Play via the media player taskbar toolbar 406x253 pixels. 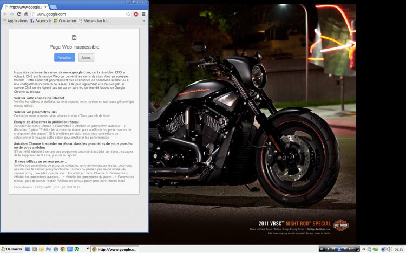(x=339, y=249)
